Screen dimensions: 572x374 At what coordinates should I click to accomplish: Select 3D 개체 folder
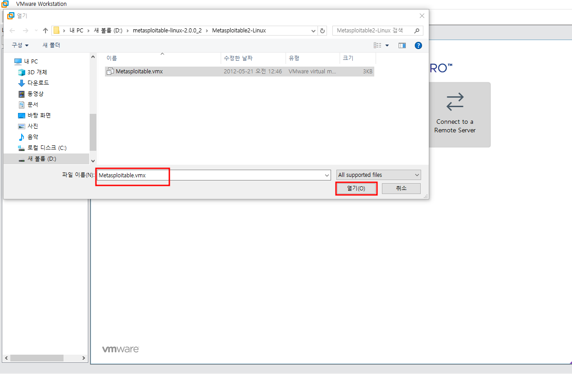tap(32, 72)
